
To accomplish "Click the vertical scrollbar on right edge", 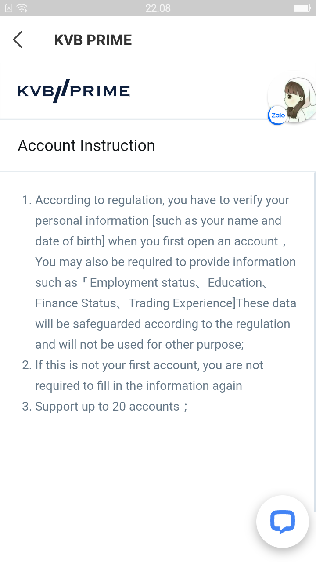I will 314,342.
